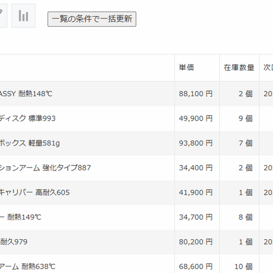This screenshot has height=273, width=273.
Task: Select the 耐久979 item name
Action: point(14,242)
